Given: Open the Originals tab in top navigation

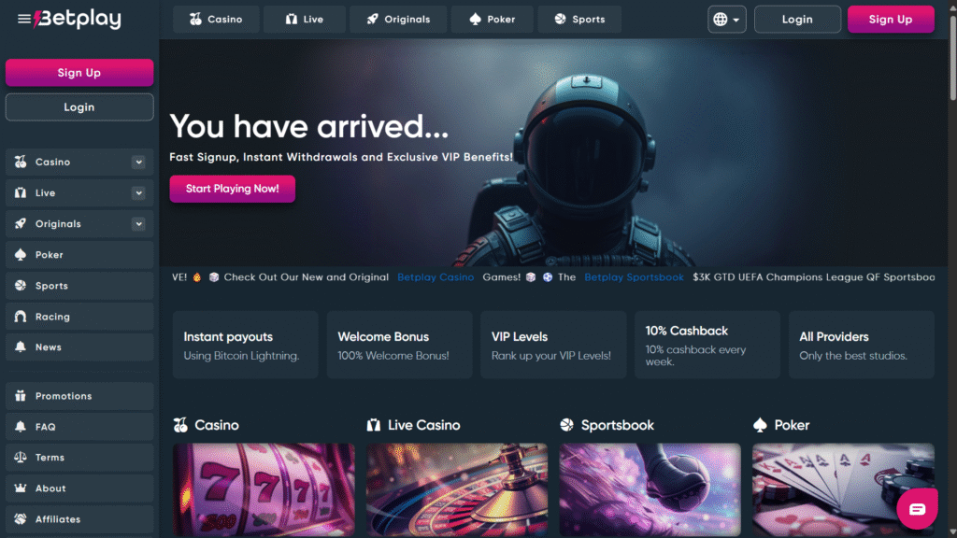Looking at the screenshot, I should point(398,20).
